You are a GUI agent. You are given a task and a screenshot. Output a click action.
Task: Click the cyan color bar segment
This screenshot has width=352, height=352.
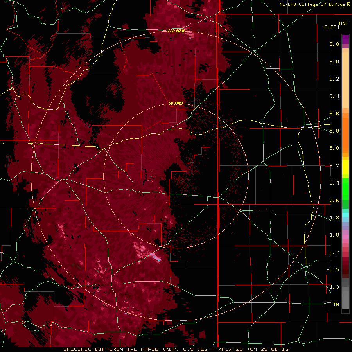345,215
